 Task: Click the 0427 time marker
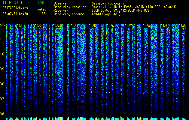click(x=128, y=26)
